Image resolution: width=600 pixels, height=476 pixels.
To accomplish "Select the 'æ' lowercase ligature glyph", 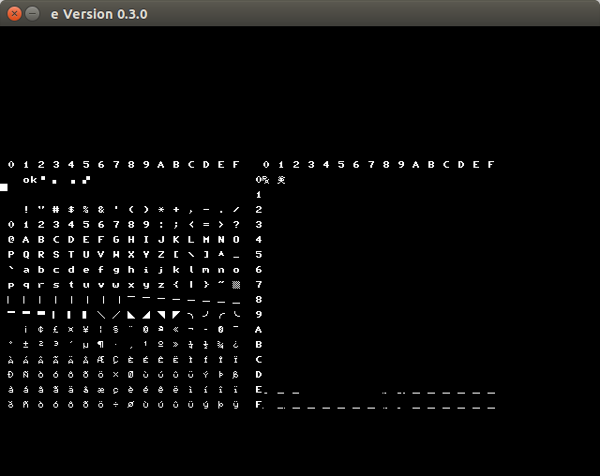I will pyautogui.click(x=101, y=391).
